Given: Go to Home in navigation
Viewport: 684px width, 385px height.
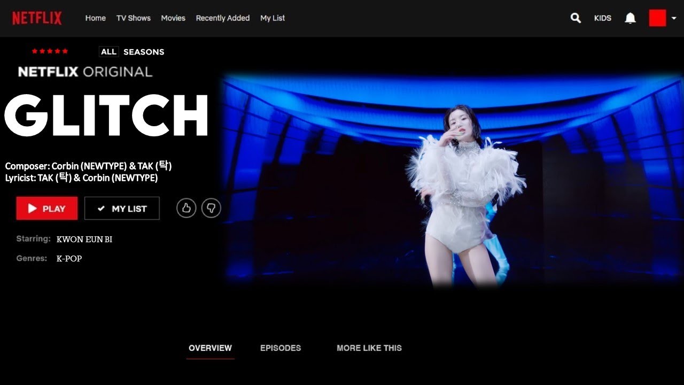Looking at the screenshot, I should [x=96, y=18].
